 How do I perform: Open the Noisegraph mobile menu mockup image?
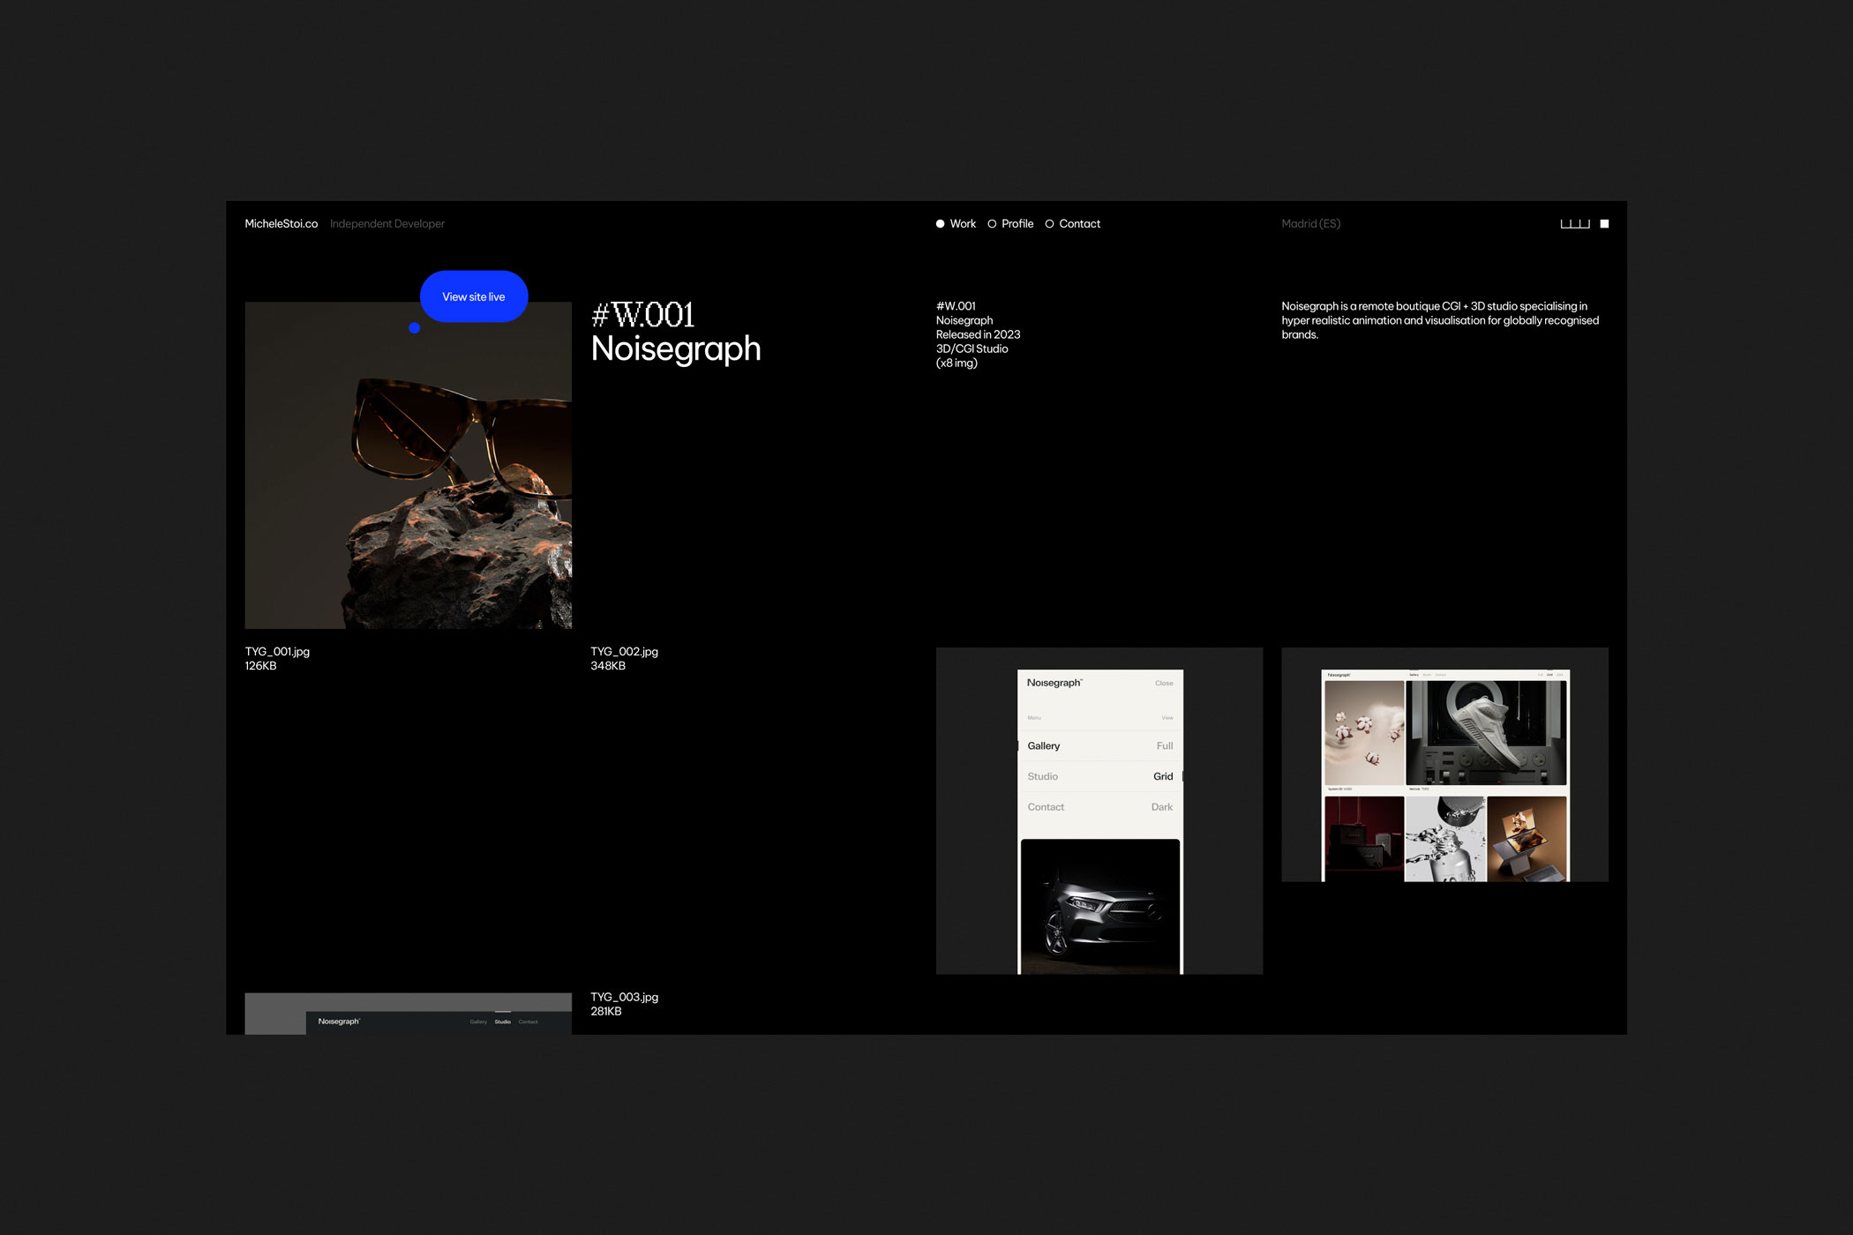point(1099,811)
